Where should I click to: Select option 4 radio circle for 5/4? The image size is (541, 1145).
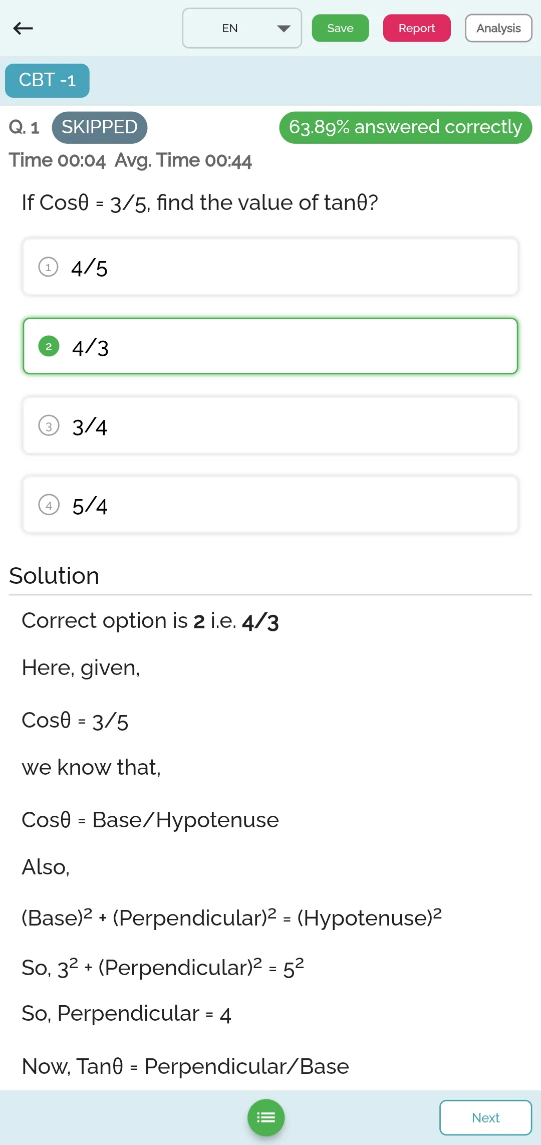click(x=49, y=505)
